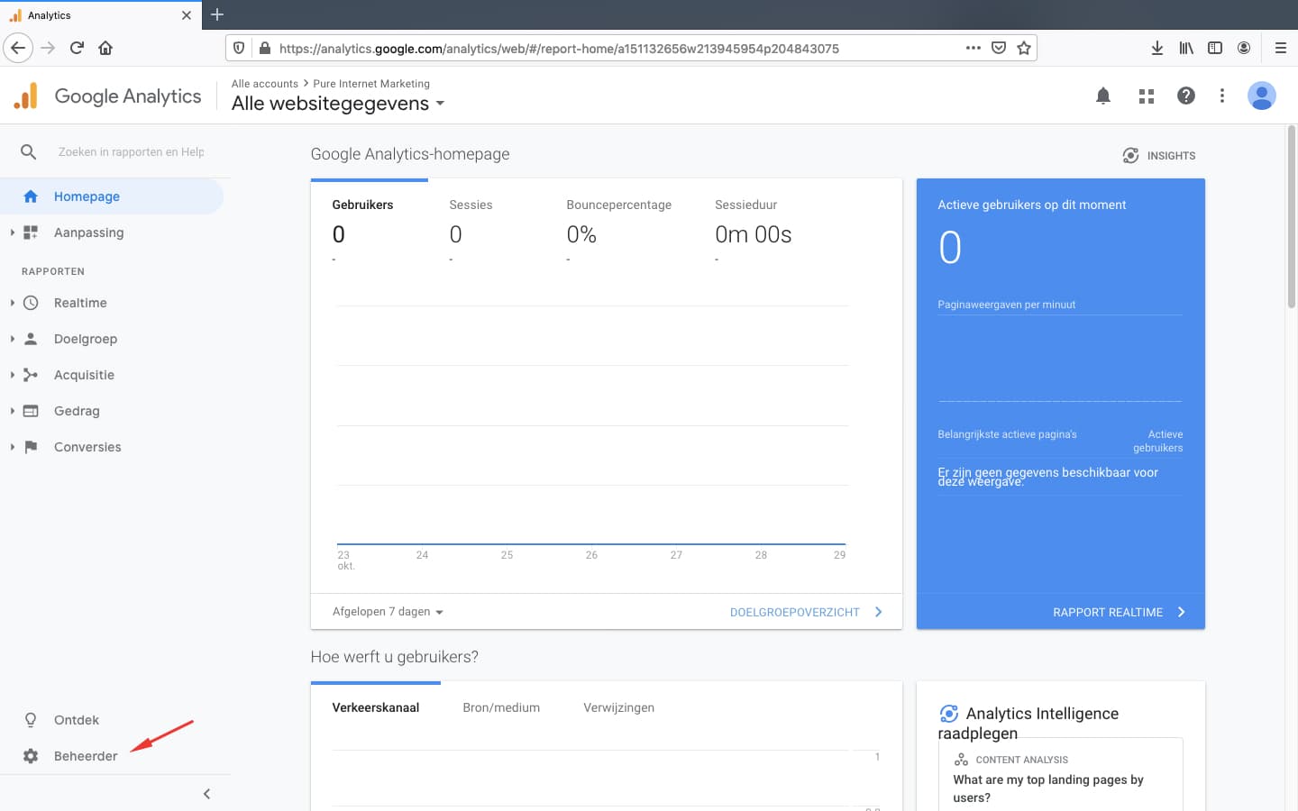Expand the Acquisitie reports section
This screenshot has height=811, width=1298.
[13, 375]
